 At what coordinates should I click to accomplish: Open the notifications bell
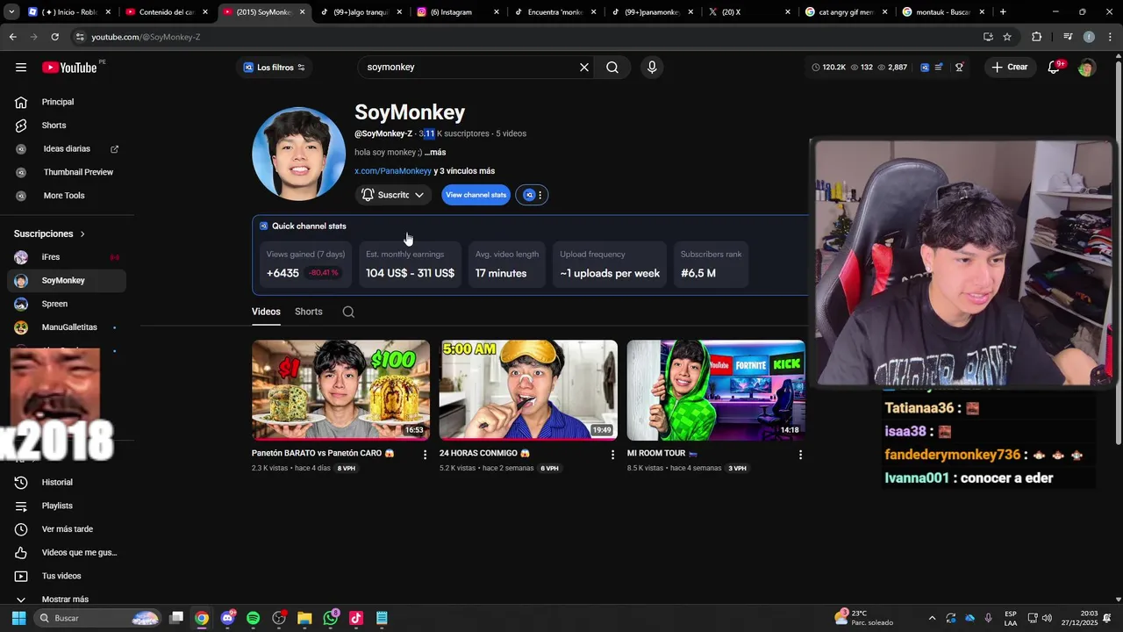[1054, 68]
